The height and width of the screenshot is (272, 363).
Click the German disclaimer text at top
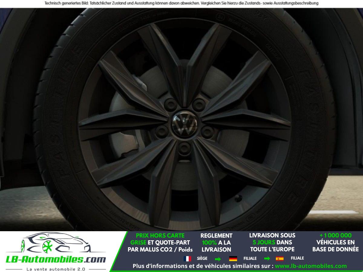pos(181,3)
